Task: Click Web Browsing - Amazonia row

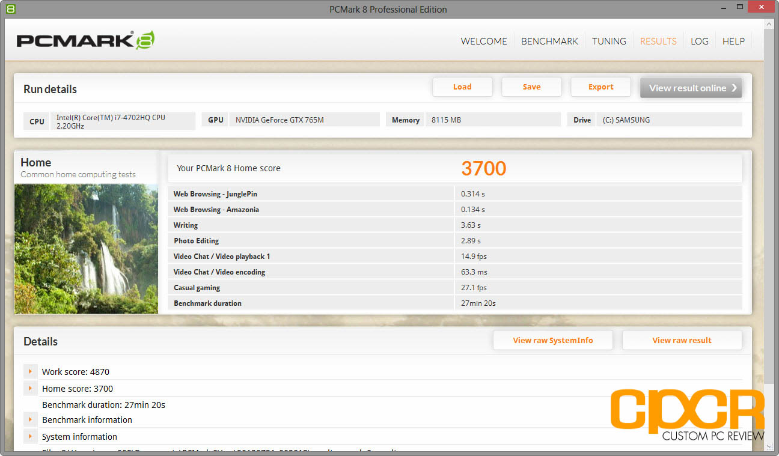Action: [454, 209]
